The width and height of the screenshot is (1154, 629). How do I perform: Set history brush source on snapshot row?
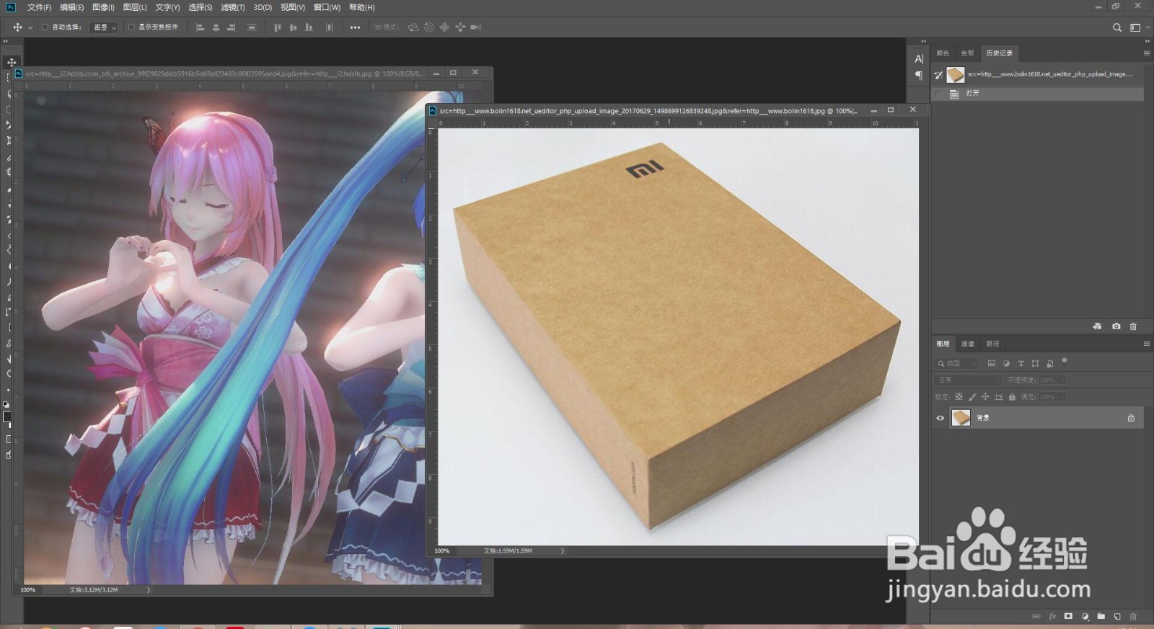tap(938, 75)
